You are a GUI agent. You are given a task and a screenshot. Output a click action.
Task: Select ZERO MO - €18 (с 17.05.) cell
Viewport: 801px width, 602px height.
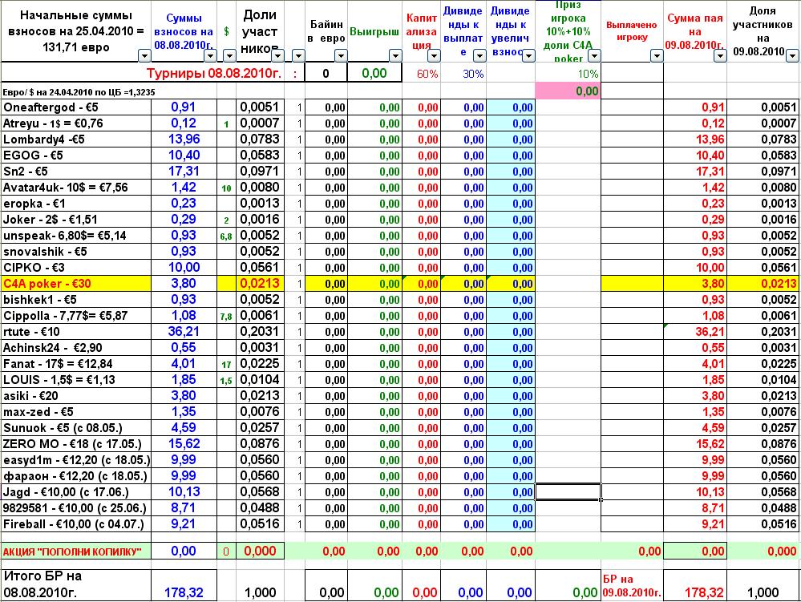point(76,444)
